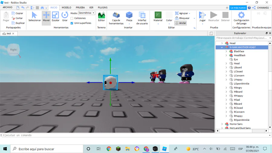Click the taskbar search box
The height and width of the screenshot is (153, 272).
click(x=47, y=149)
